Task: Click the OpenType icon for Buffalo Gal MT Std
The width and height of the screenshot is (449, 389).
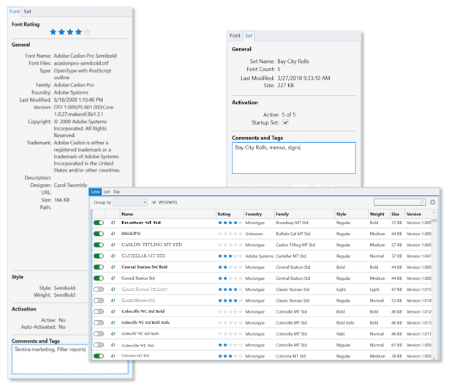Action: coord(113,234)
